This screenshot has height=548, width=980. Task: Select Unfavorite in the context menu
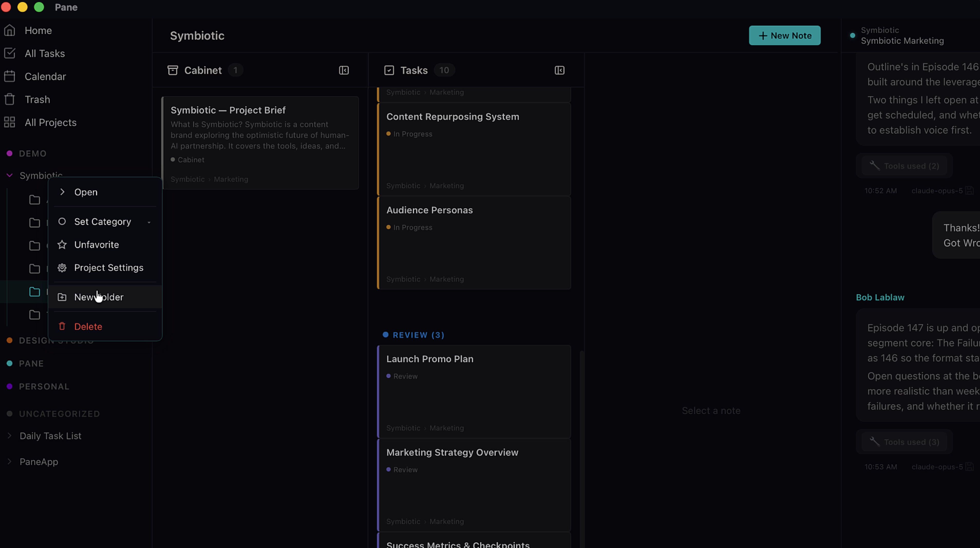coord(105,244)
